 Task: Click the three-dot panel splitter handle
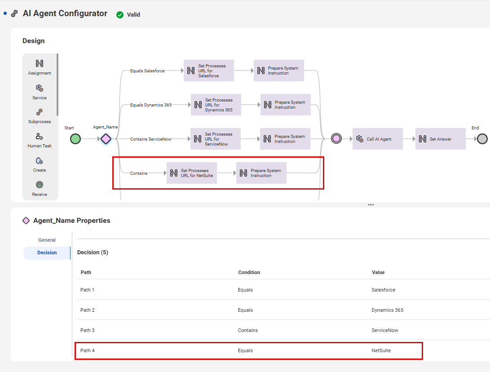click(x=371, y=205)
